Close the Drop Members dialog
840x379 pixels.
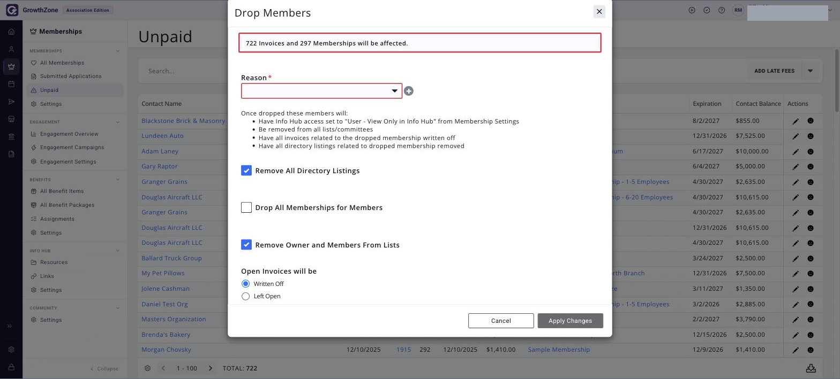click(599, 12)
